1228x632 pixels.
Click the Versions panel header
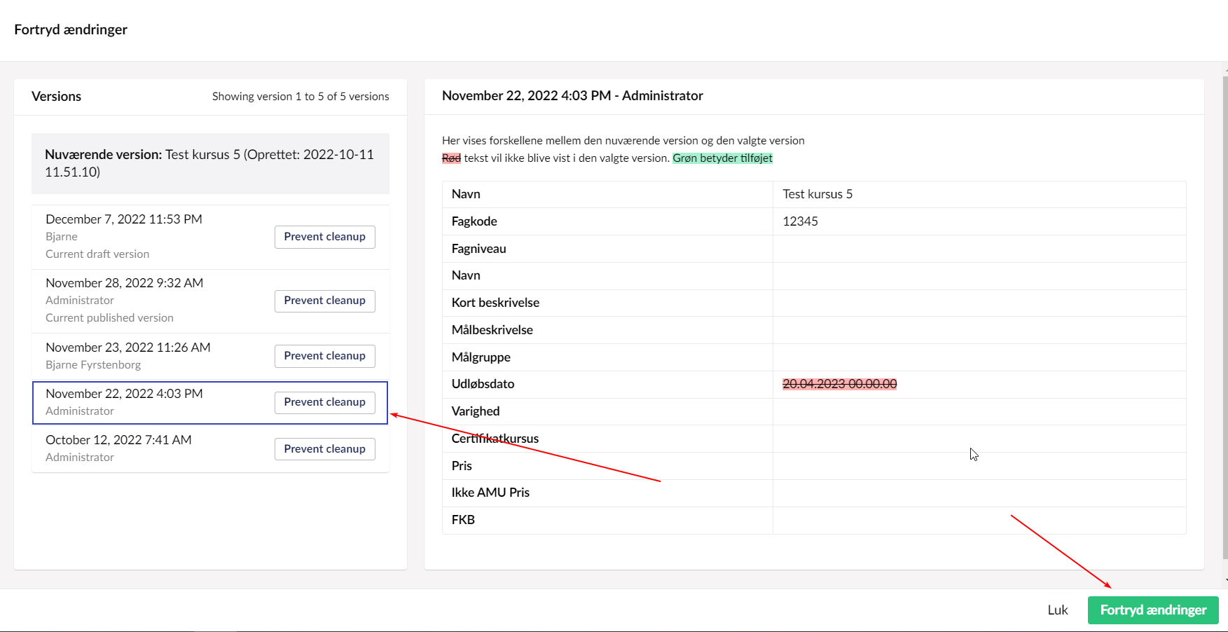pos(56,96)
